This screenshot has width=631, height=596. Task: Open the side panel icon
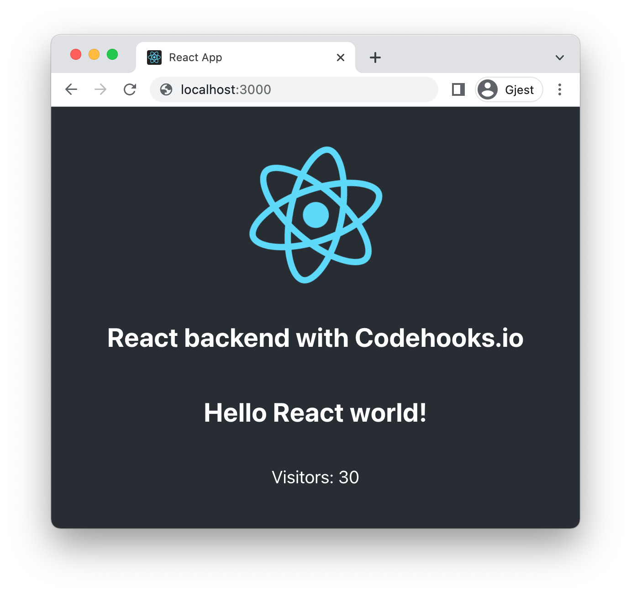pos(458,89)
